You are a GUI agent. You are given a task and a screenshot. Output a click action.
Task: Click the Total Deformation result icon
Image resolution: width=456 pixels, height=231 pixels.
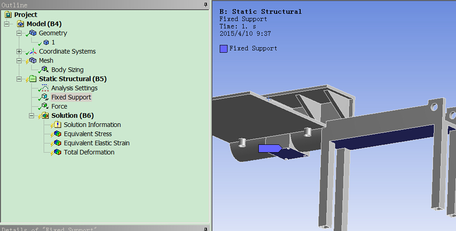pos(57,152)
